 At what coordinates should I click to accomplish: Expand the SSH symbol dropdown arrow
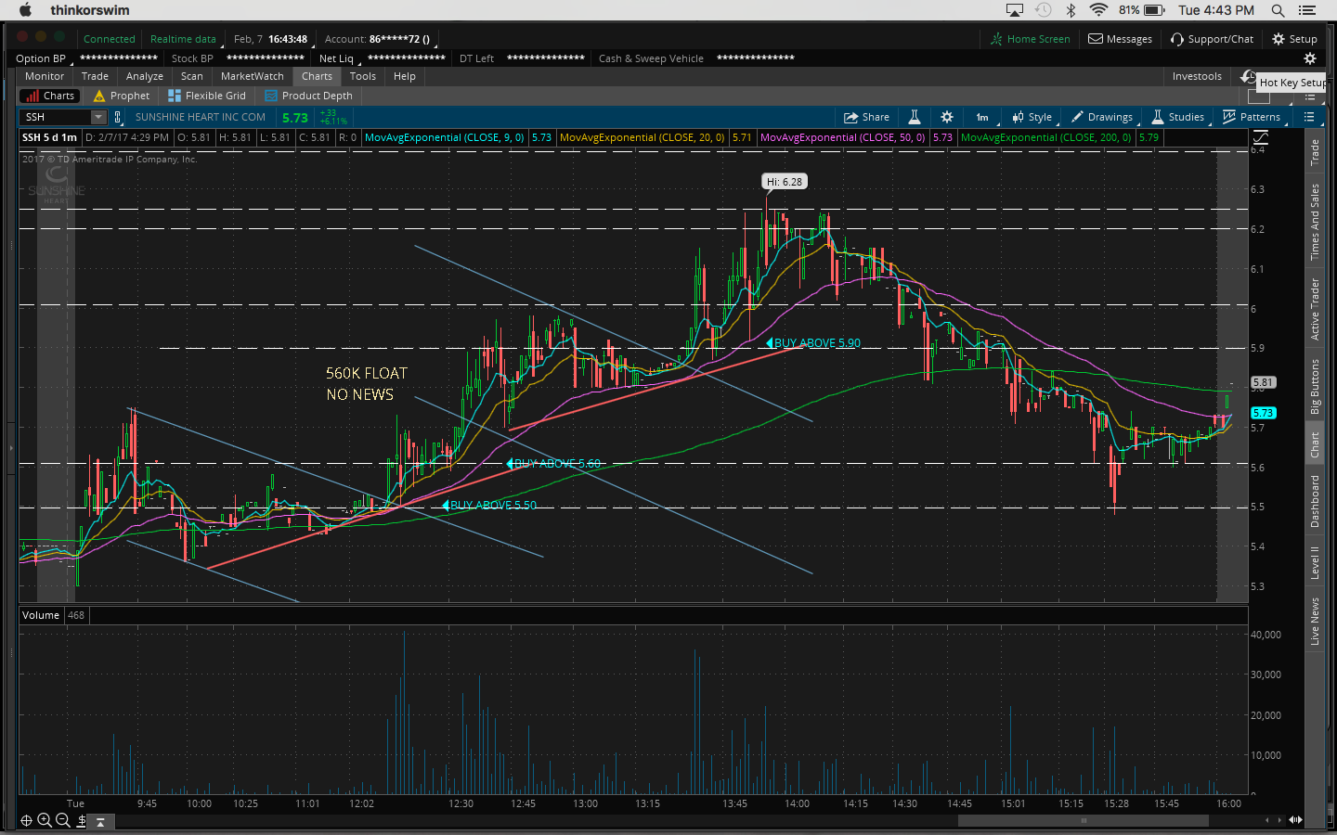(x=98, y=117)
